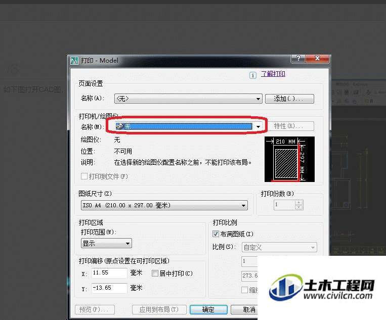Image resolution: width=386 pixels, height=320 pixels.
Task: Close the 打印 - Model dialog
Action: pyautogui.click(x=317, y=58)
